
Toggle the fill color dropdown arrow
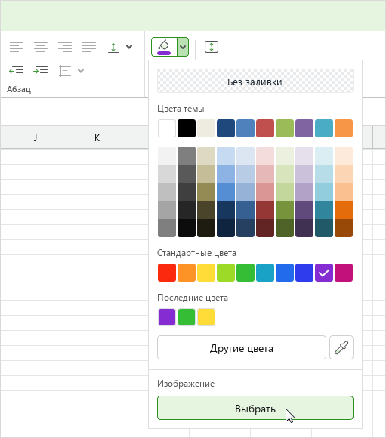coord(183,47)
